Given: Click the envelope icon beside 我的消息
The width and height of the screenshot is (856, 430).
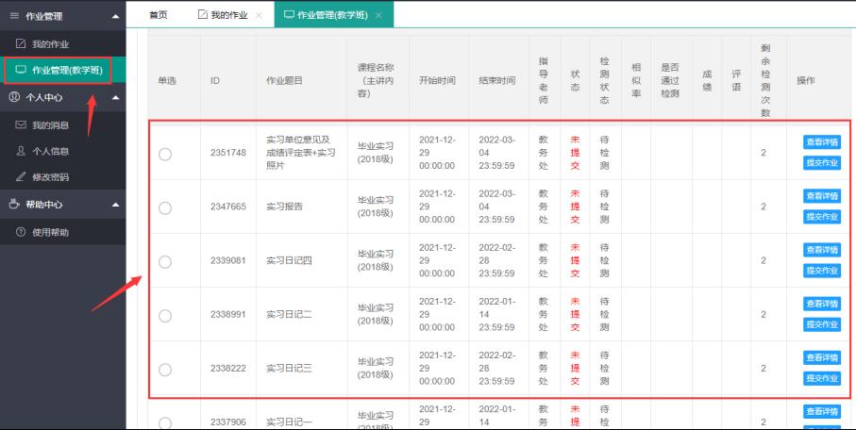Looking at the screenshot, I should [21, 125].
